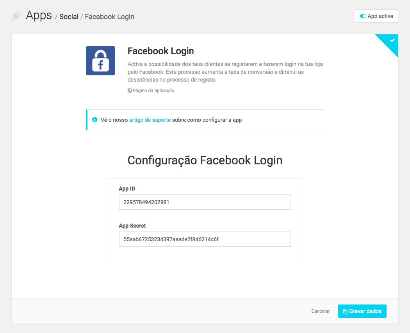
Task: Click into the App ID field
Action: point(205,202)
